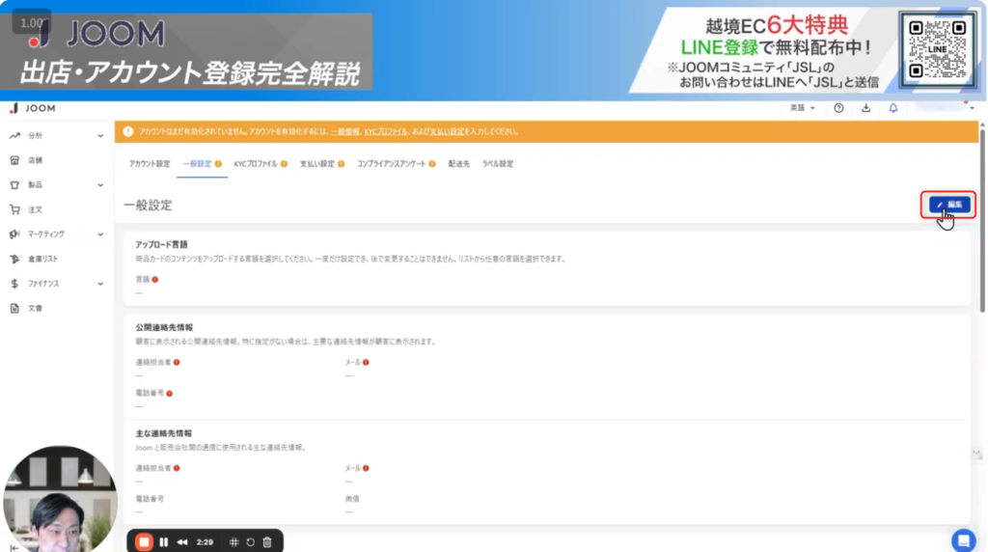Click the 店舗 store icon in sidebar
Screen dimensions: 988x552
coord(14,160)
